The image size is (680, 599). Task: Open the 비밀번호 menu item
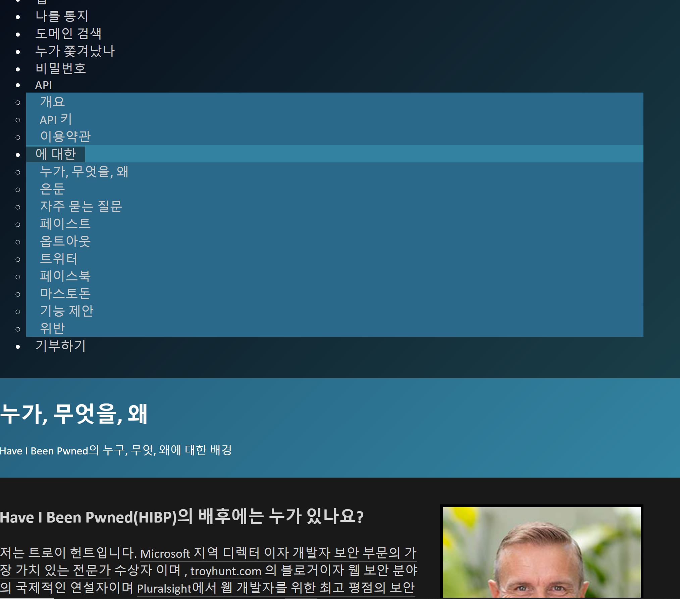point(61,68)
